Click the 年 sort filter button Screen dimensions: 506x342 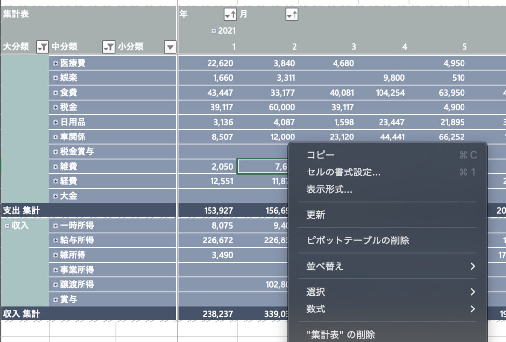(230, 15)
